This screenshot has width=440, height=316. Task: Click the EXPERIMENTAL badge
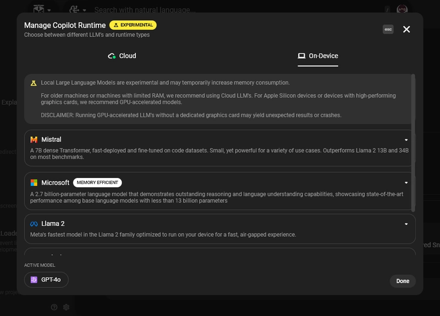point(133,25)
